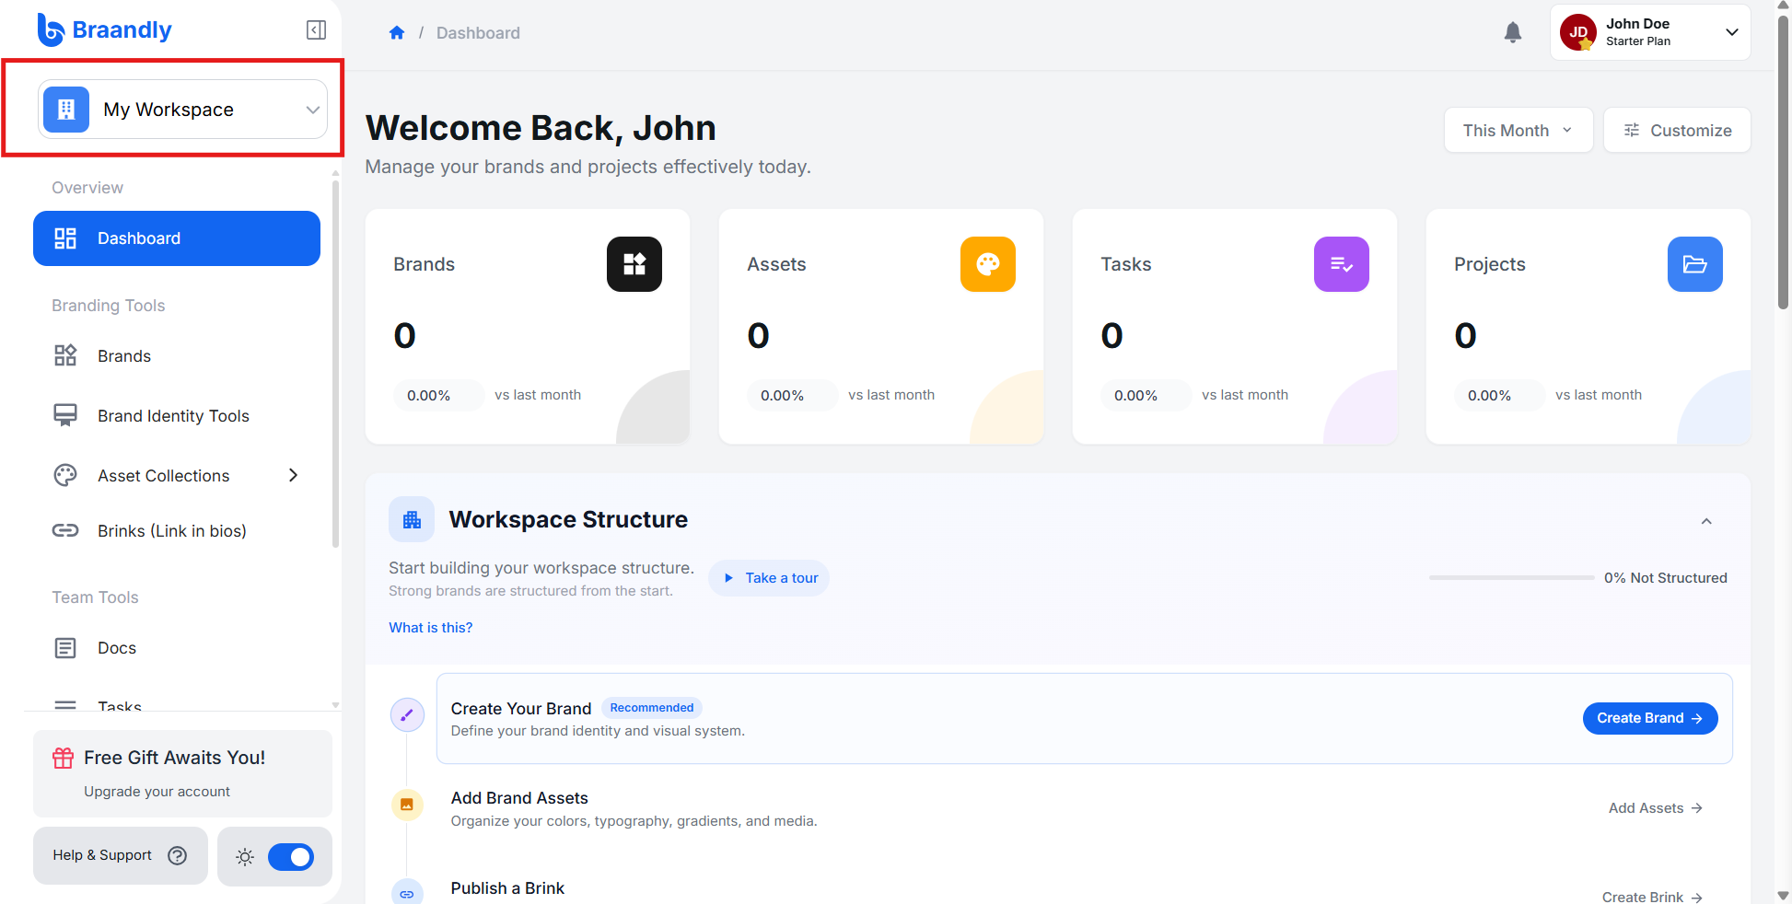Expand the Asset Collections submenu arrow
The image size is (1792, 904).
tap(293, 476)
